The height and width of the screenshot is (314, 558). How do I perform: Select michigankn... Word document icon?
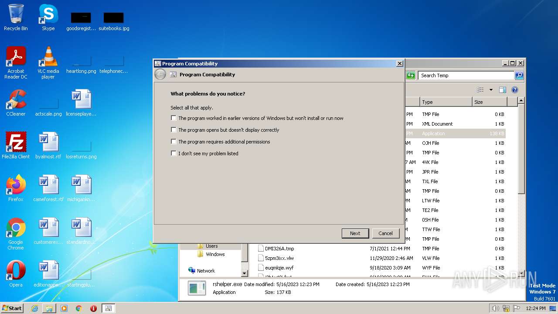pyautogui.click(x=81, y=188)
